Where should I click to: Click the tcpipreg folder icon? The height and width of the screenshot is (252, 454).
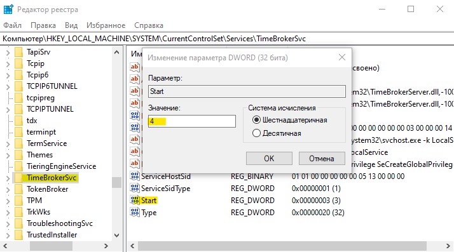[x=18, y=98]
